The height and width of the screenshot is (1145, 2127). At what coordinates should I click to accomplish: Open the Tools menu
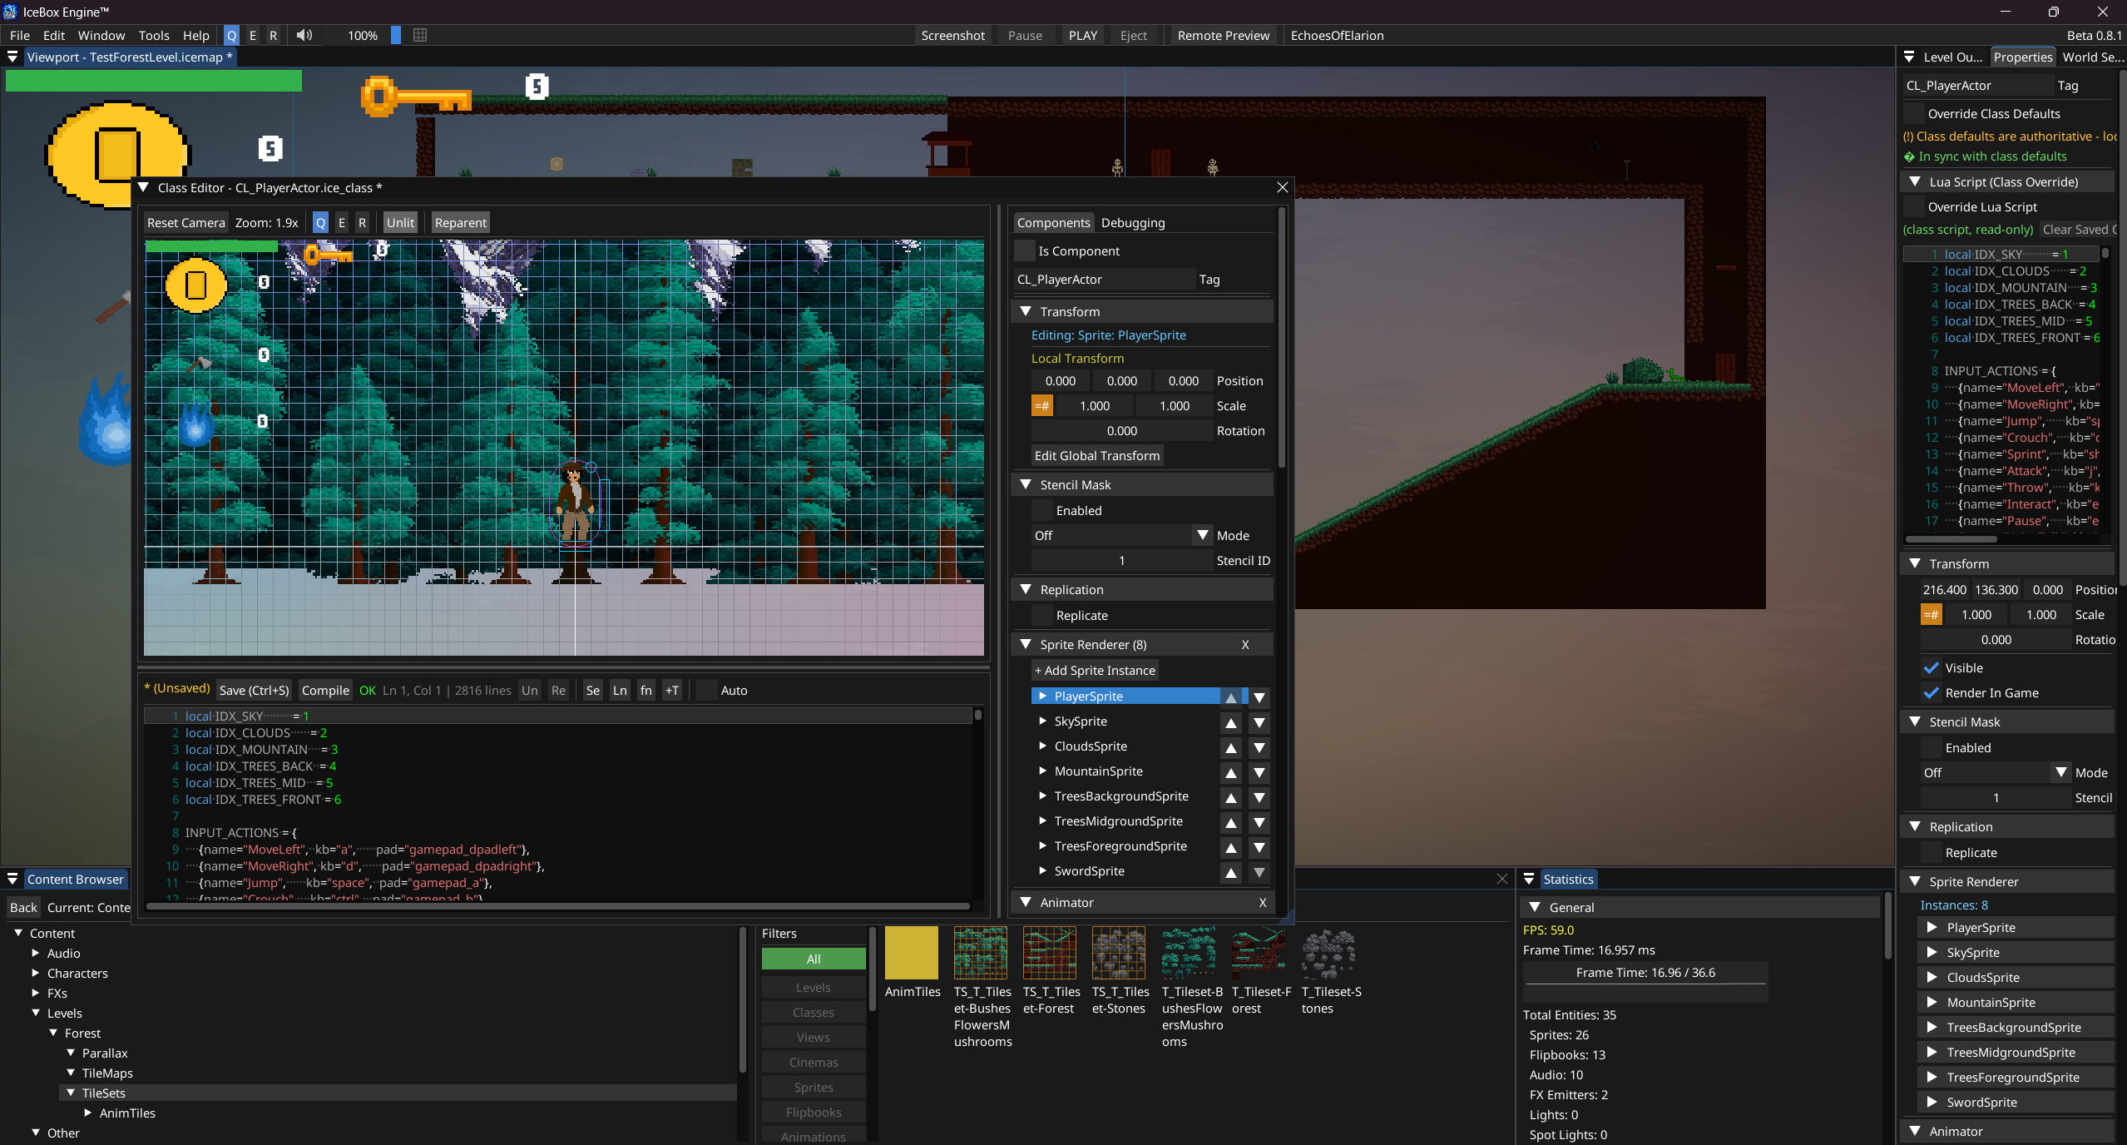pyautogui.click(x=154, y=36)
